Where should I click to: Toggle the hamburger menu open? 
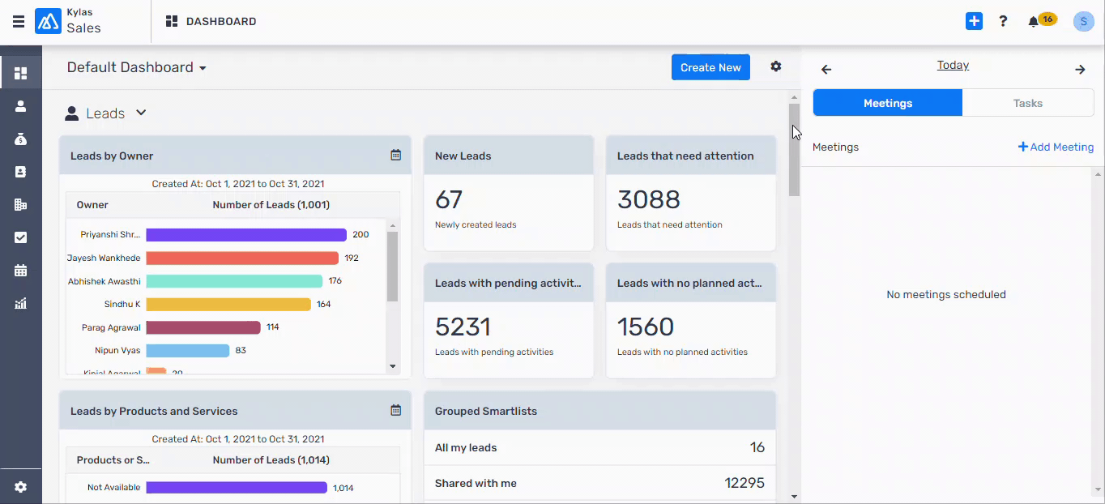coord(18,21)
